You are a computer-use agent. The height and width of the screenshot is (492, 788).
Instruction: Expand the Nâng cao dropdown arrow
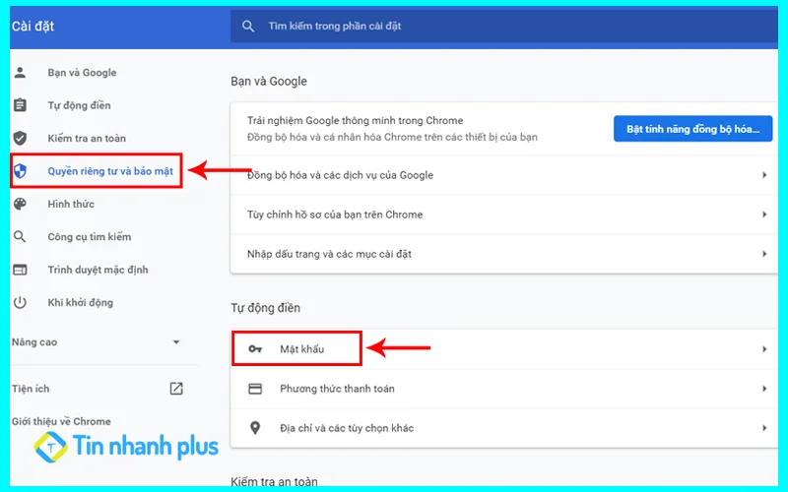point(176,341)
